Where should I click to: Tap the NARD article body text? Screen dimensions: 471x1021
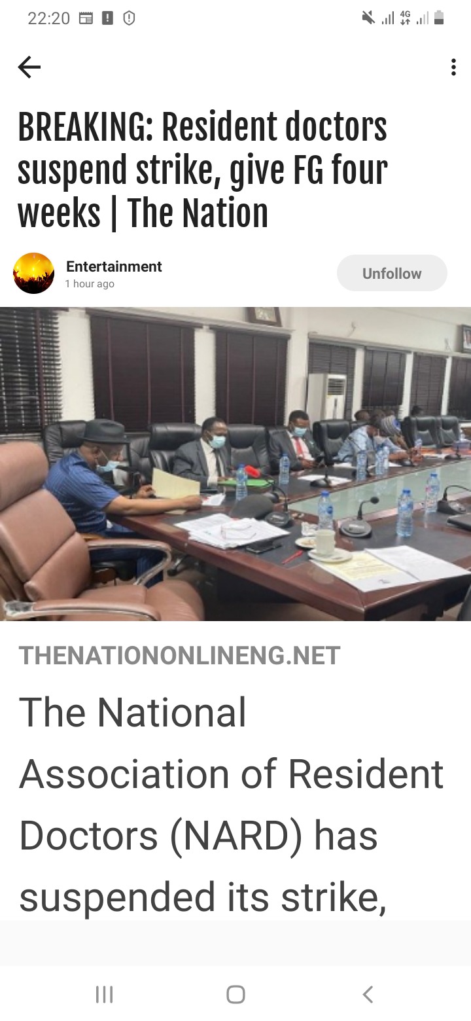click(x=232, y=805)
